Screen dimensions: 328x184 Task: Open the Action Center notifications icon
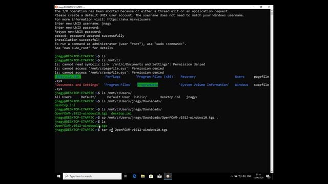268,176
